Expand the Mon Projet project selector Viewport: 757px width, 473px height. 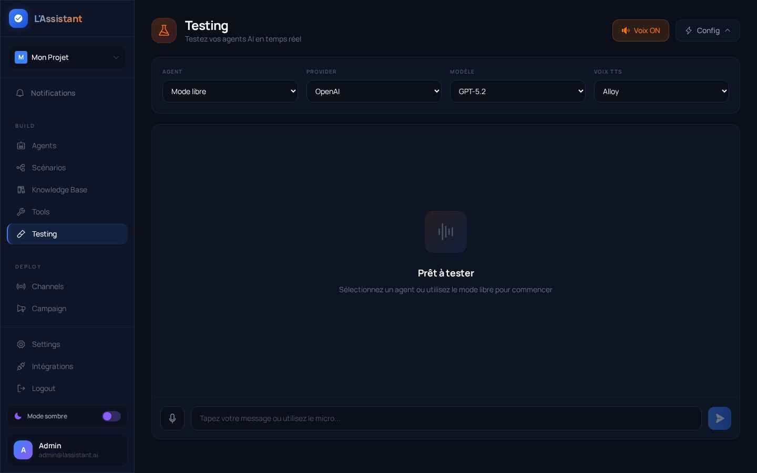pos(67,57)
